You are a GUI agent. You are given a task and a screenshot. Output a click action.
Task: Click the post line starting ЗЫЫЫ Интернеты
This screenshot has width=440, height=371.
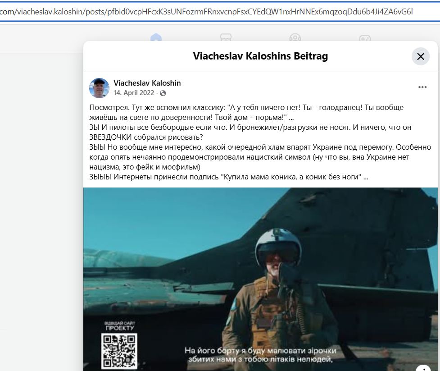[229, 177]
